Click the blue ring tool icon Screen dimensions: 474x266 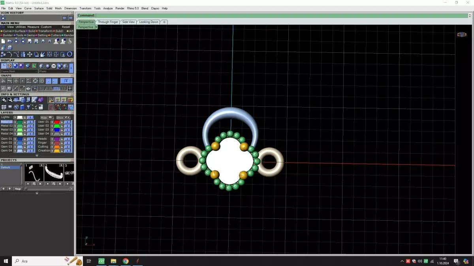[70, 54]
